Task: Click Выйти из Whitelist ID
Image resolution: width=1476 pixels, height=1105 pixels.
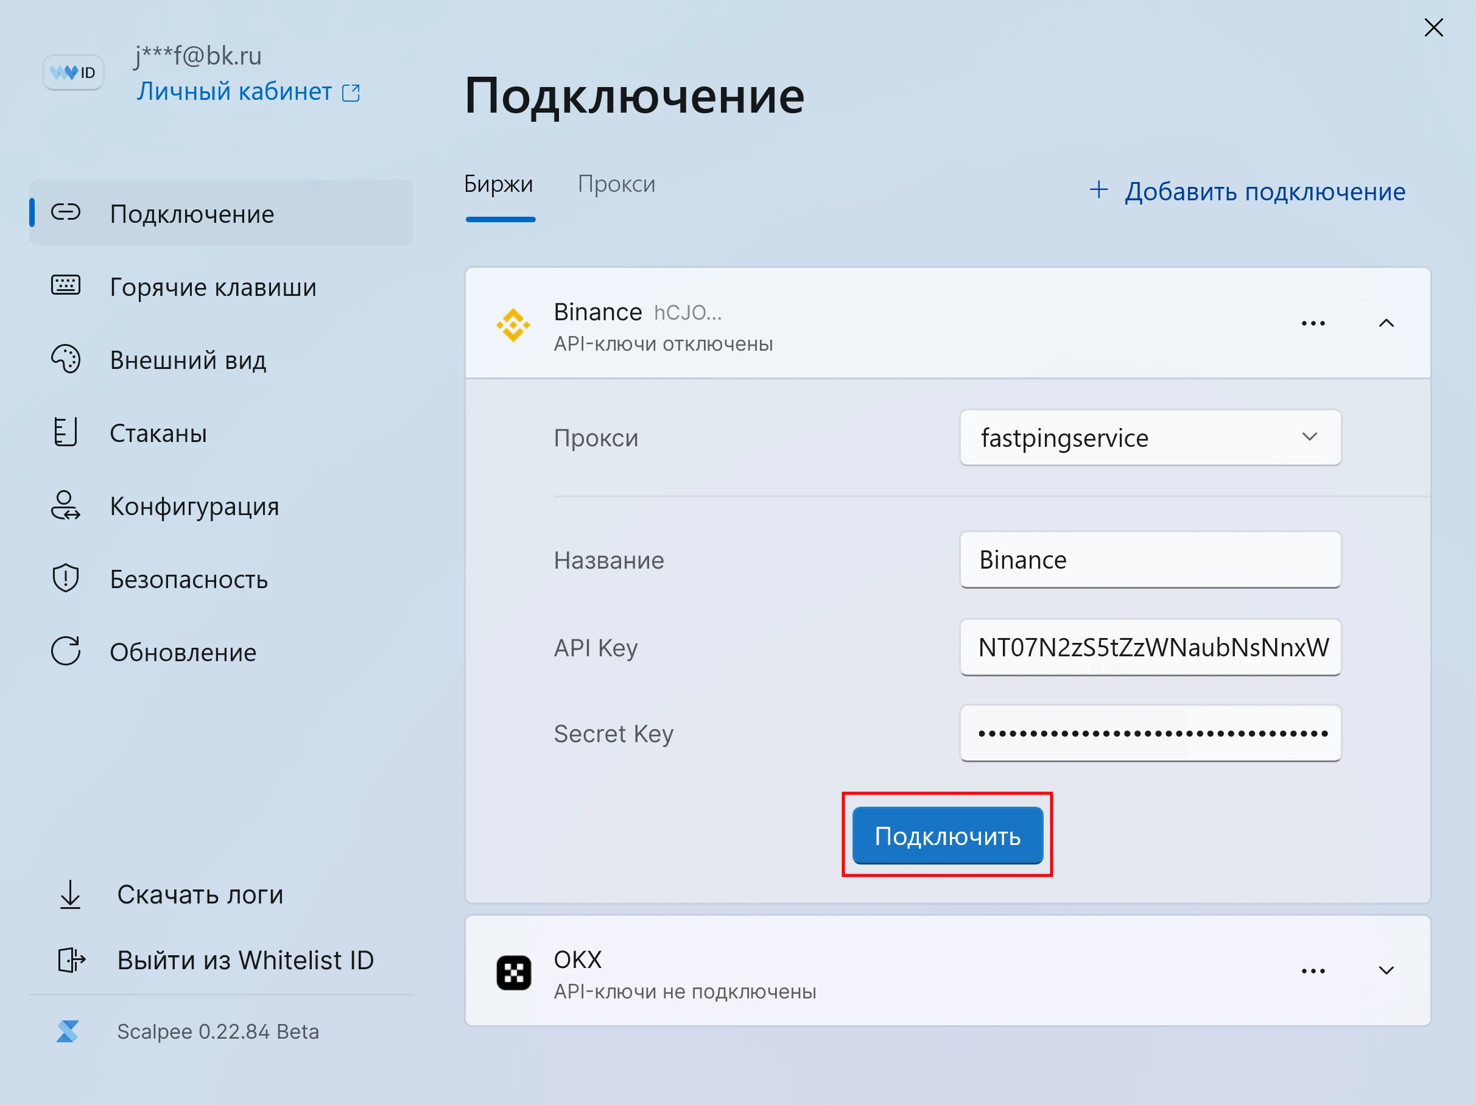Action: (244, 960)
